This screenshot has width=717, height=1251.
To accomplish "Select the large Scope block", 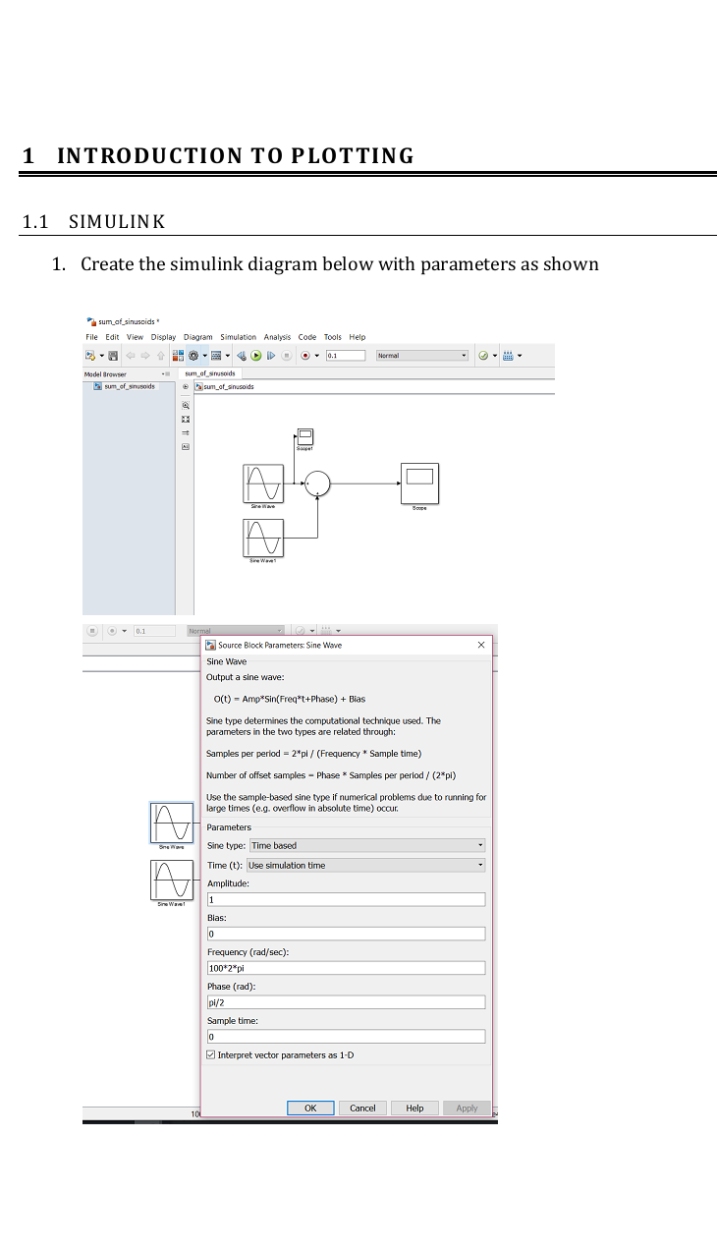I will click(419, 483).
